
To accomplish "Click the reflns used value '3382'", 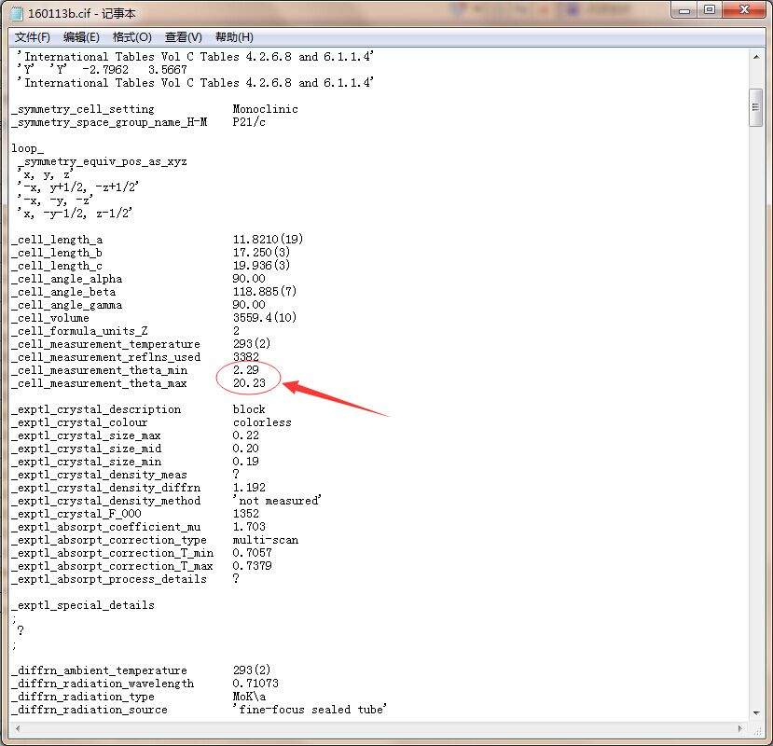I will point(246,356).
